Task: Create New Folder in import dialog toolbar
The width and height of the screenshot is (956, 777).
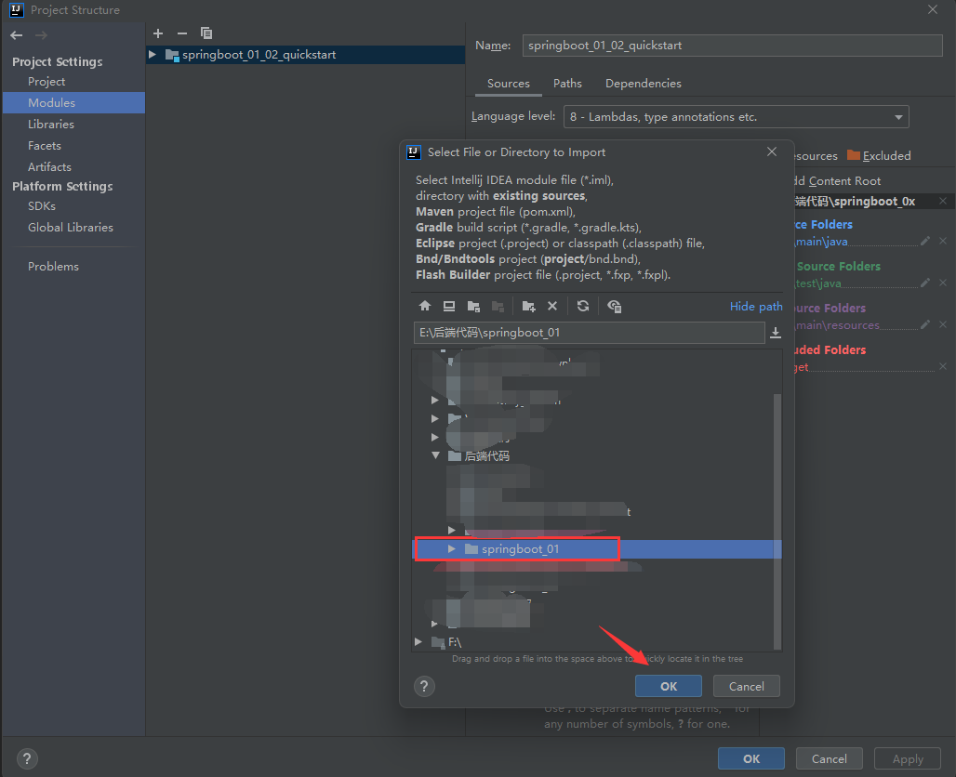Action: pos(528,306)
